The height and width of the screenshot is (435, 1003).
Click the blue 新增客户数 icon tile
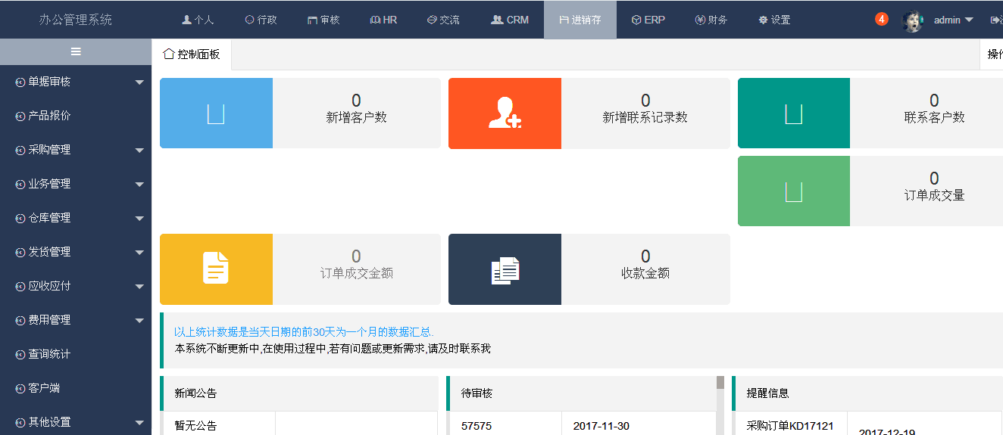(x=216, y=113)
